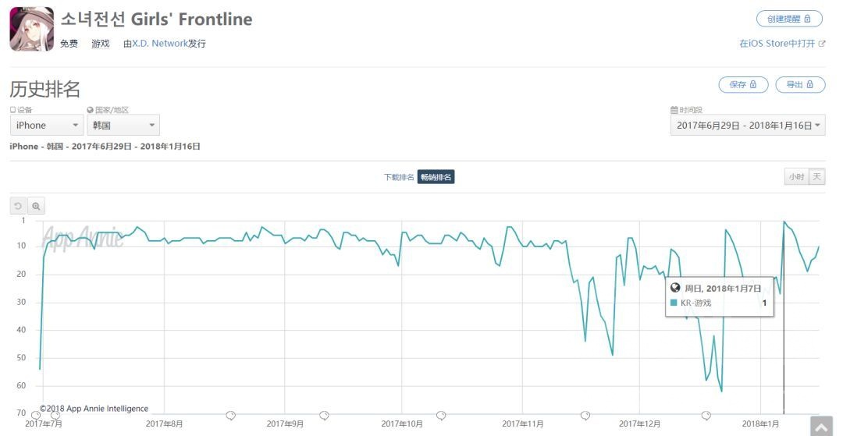Select the 畅销排名 grossing rank toggle
This screenshot has width=843, height=436.
[436, 177]
